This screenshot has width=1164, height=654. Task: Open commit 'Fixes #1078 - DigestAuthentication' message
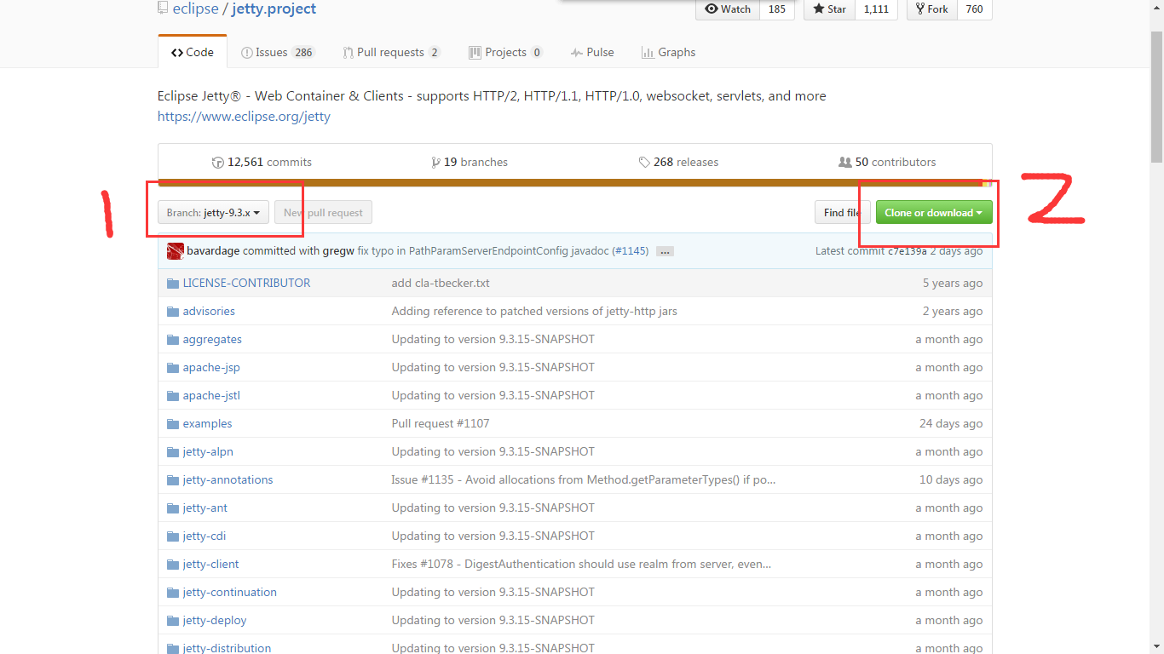click(581, 564)
